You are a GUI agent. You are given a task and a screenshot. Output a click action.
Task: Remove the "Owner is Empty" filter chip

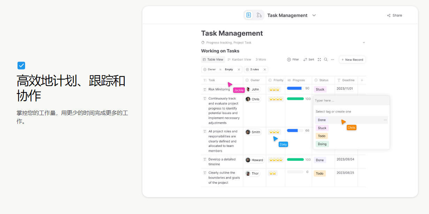point(239,70)
